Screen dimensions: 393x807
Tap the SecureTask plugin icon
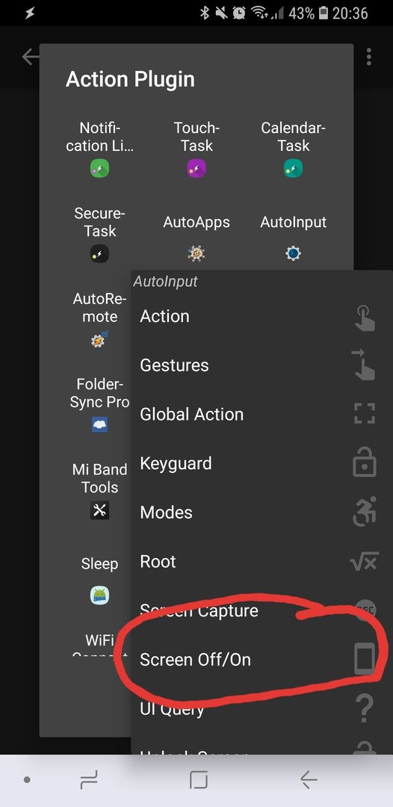click(100, 254)
